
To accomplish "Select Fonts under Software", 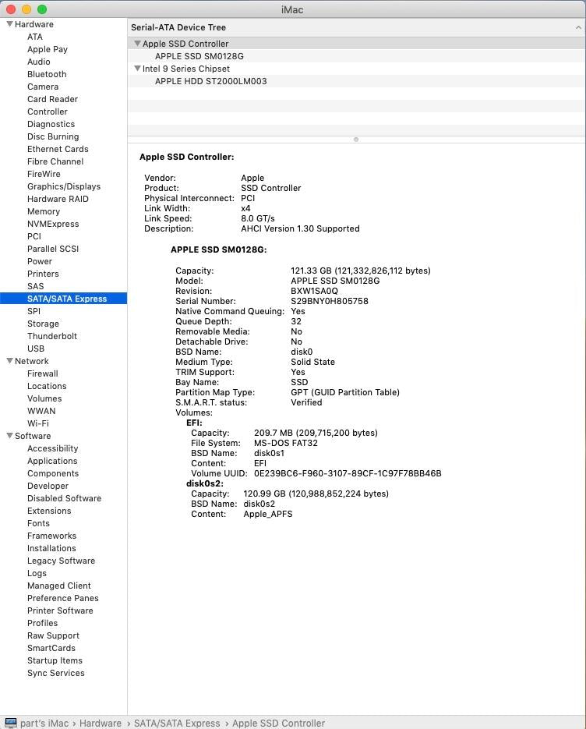I will tap(38, 523).
